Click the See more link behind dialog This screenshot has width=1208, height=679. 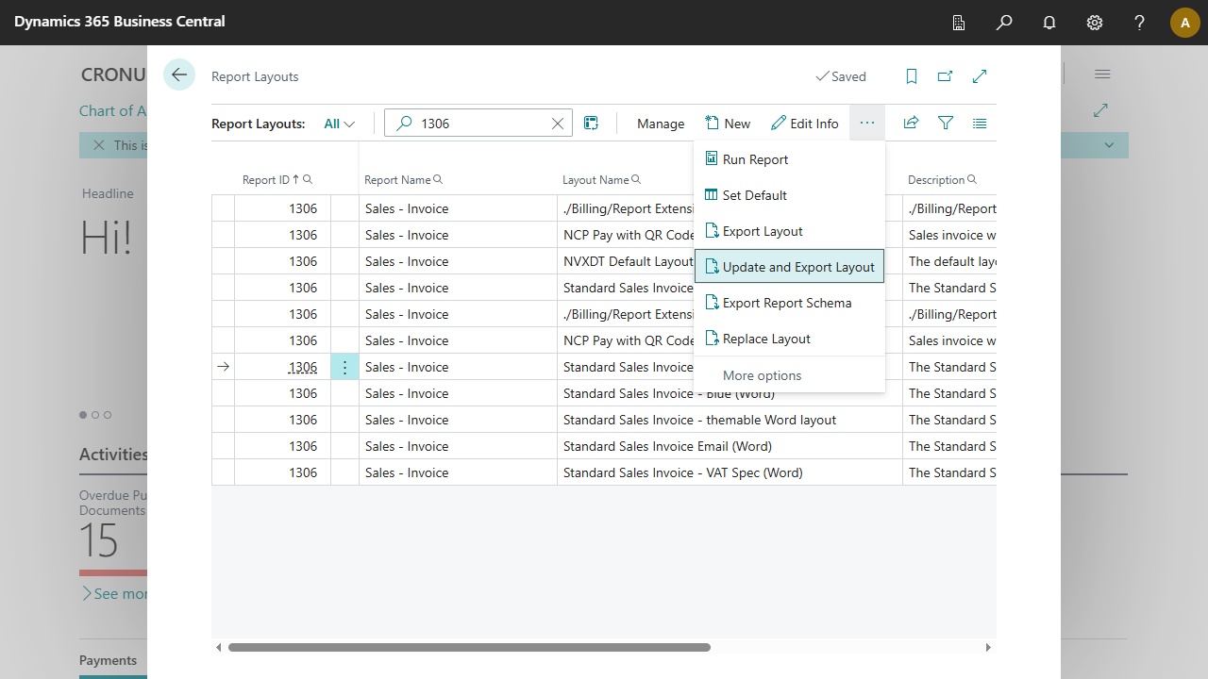point(115,593)
